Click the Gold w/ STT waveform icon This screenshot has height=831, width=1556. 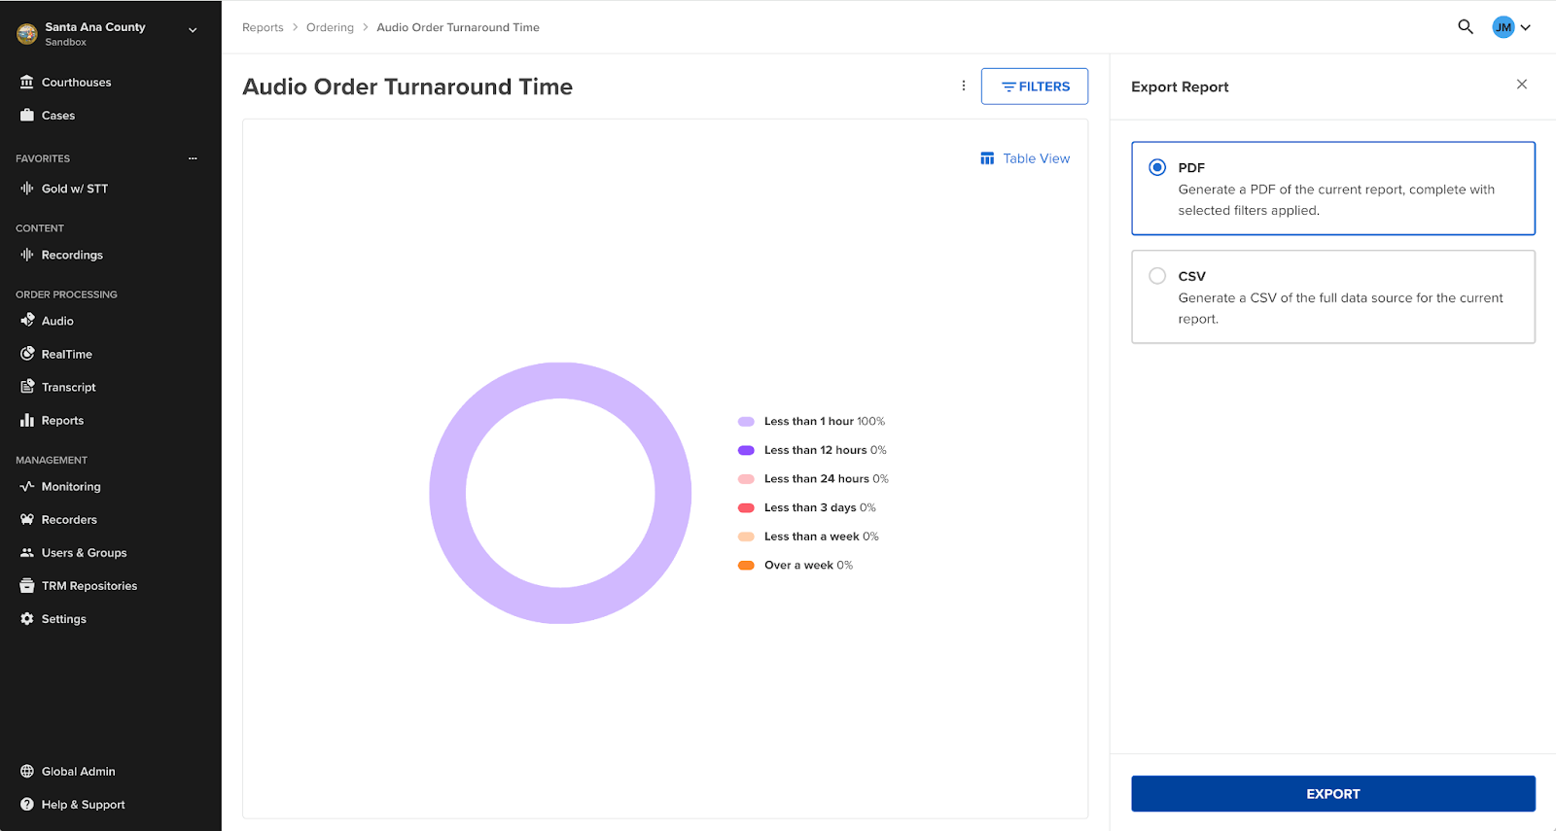27,189
